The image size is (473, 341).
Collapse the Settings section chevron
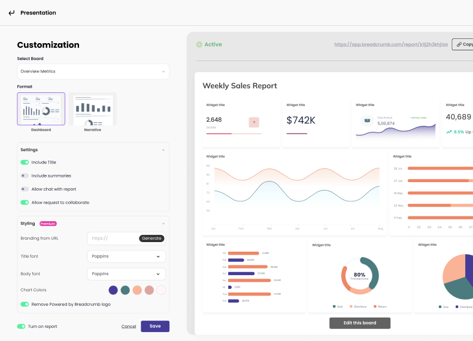tap(163, 150)
